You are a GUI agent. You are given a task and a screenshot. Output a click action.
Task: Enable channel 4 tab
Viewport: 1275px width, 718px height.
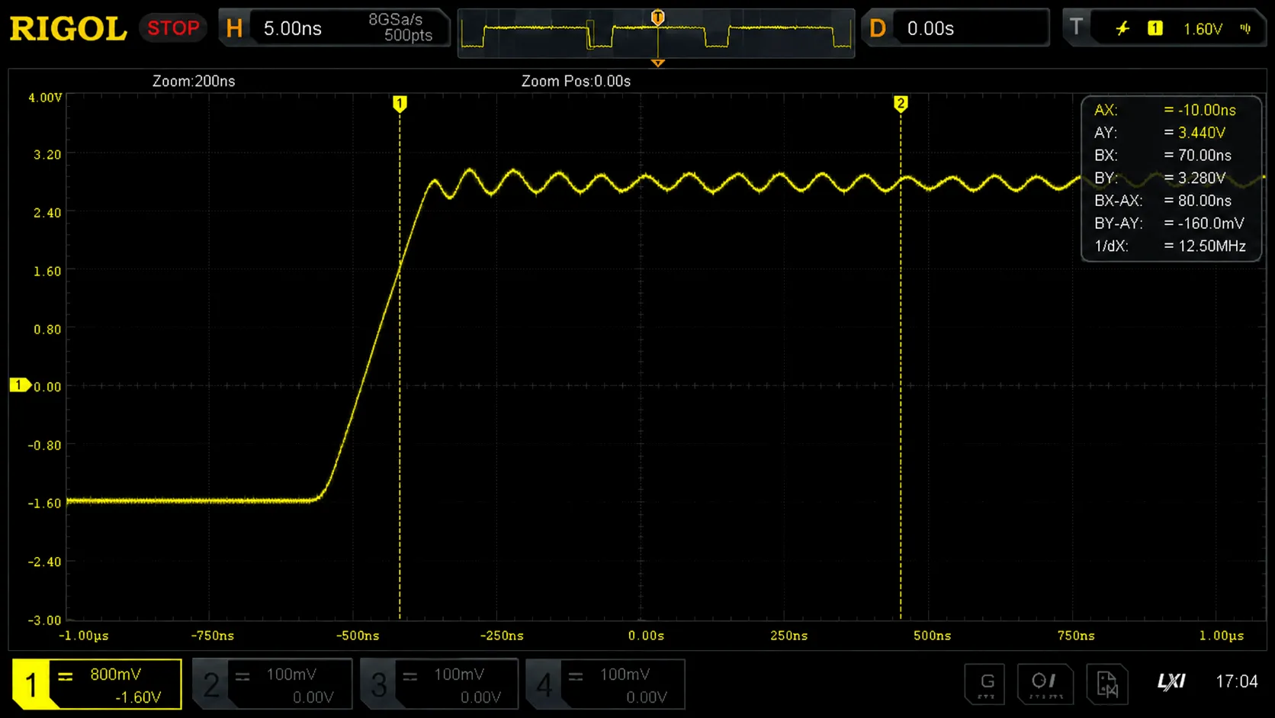[x=605, y=684]
